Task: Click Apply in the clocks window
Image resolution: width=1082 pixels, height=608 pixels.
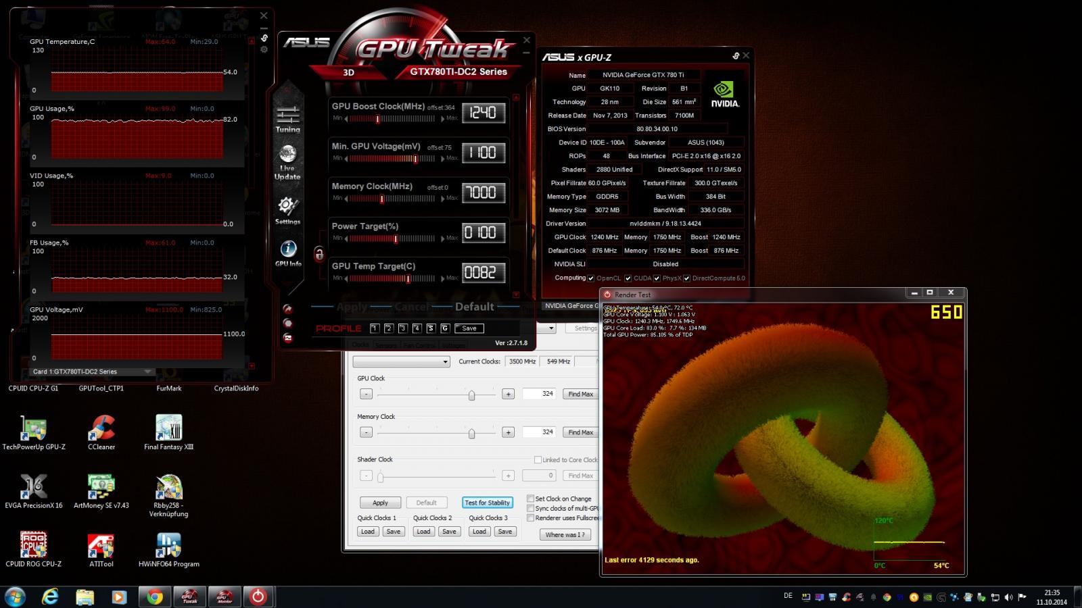Action: pos(380,503)
